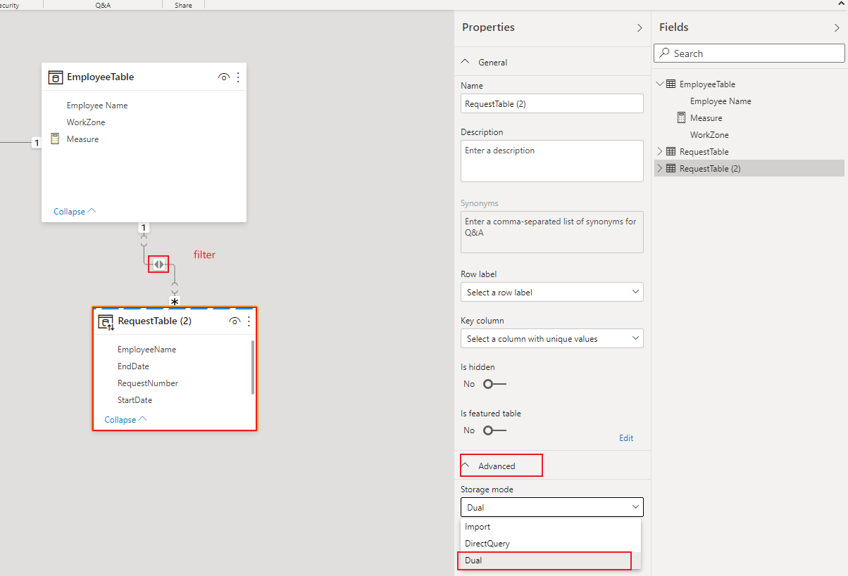848x576 pixels.
Task: Click the Synonyms text box
Action: click(552, 232)
